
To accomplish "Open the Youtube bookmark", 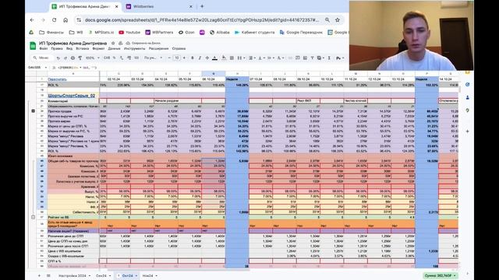I will click(x=129, y=33).
